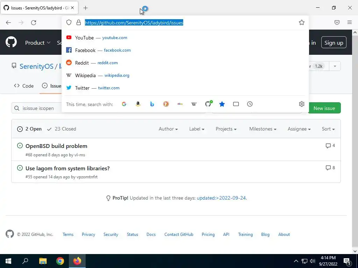Select the Wikipedia wikipedia.org suggestion row

click(185, 75)
